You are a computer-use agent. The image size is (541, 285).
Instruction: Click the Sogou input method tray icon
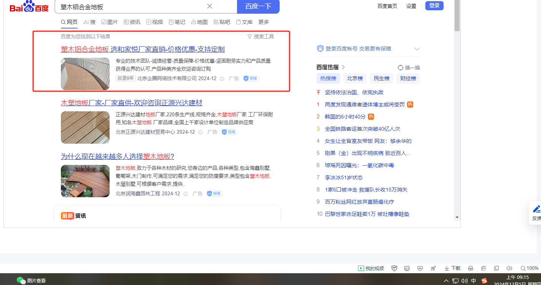click(484, 281)
